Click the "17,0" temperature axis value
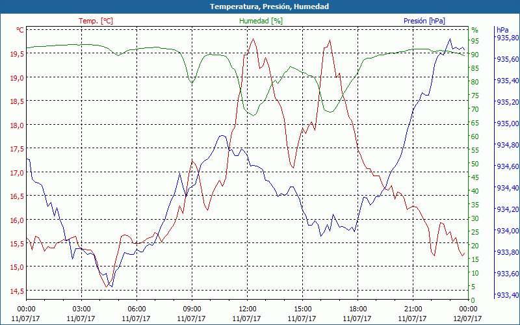 coord(17,172)
